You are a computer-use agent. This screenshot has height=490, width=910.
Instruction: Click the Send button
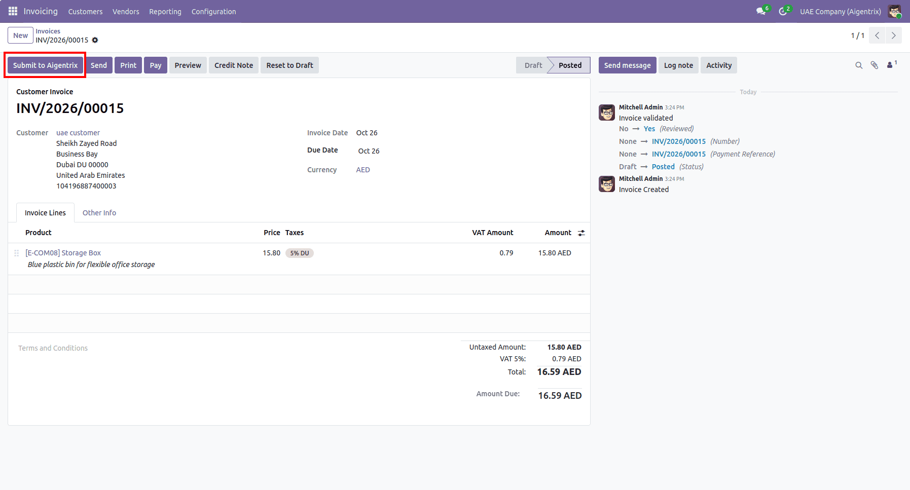pos(99,65)
